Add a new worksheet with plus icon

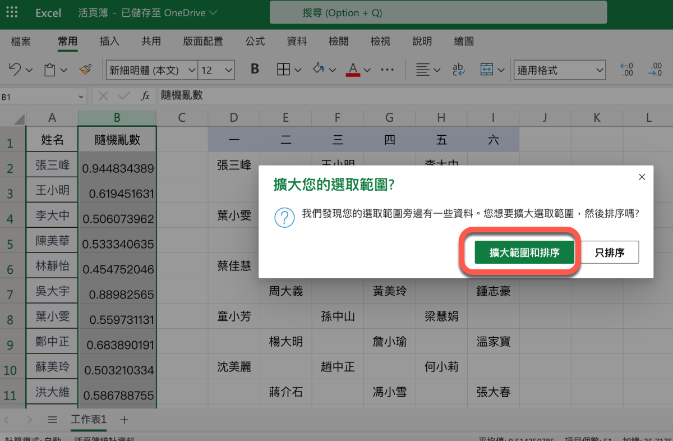(125, 420)
